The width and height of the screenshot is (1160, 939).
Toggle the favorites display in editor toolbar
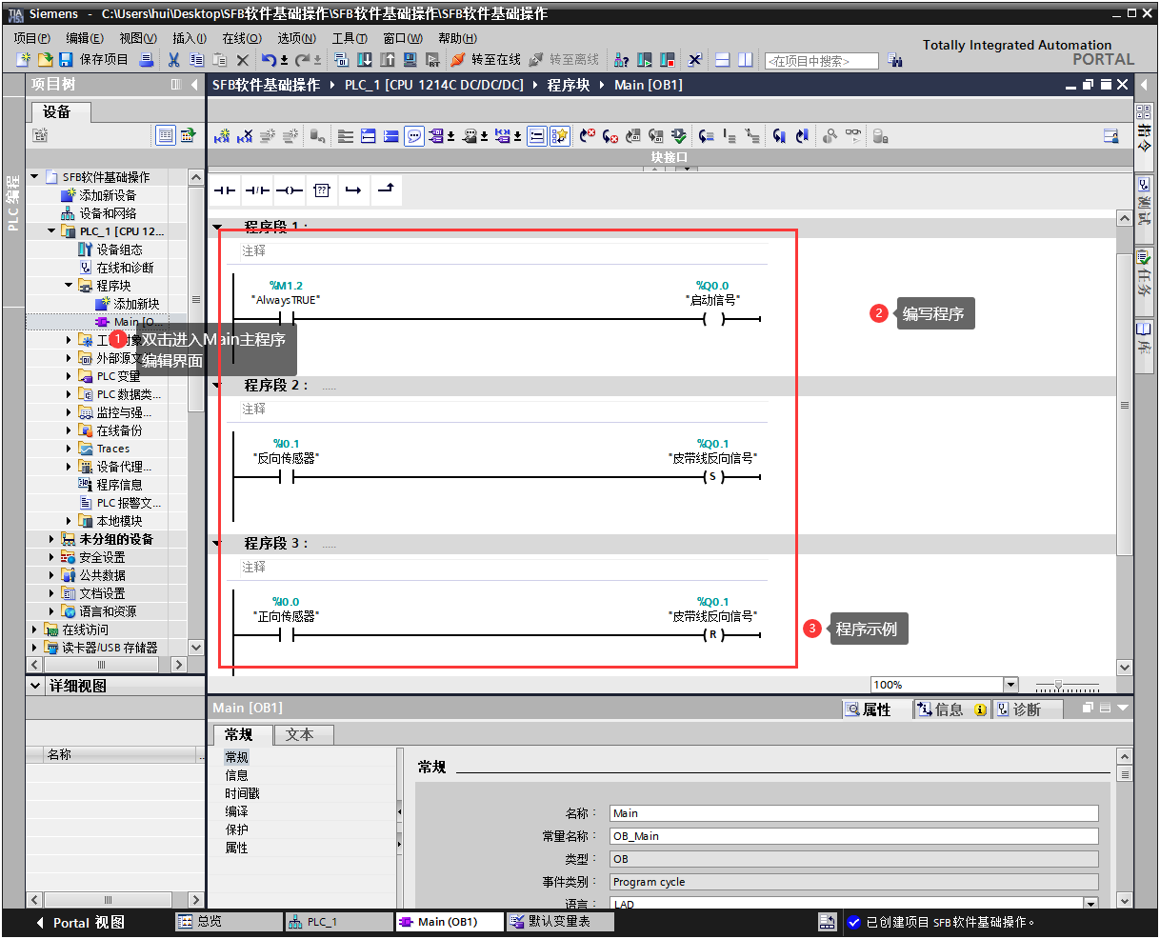pyautogui.click(x=560, y=136)
